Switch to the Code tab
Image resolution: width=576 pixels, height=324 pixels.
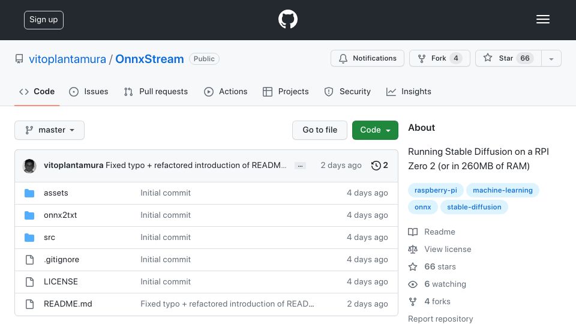(37, 91)
